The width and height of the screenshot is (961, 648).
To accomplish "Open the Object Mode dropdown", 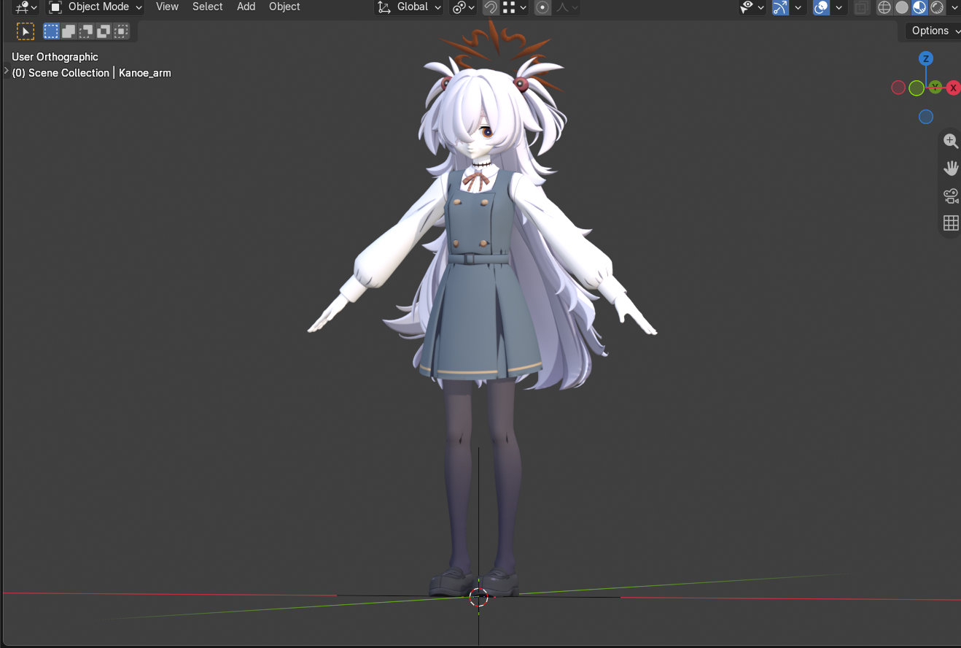I will click(96, 7).
